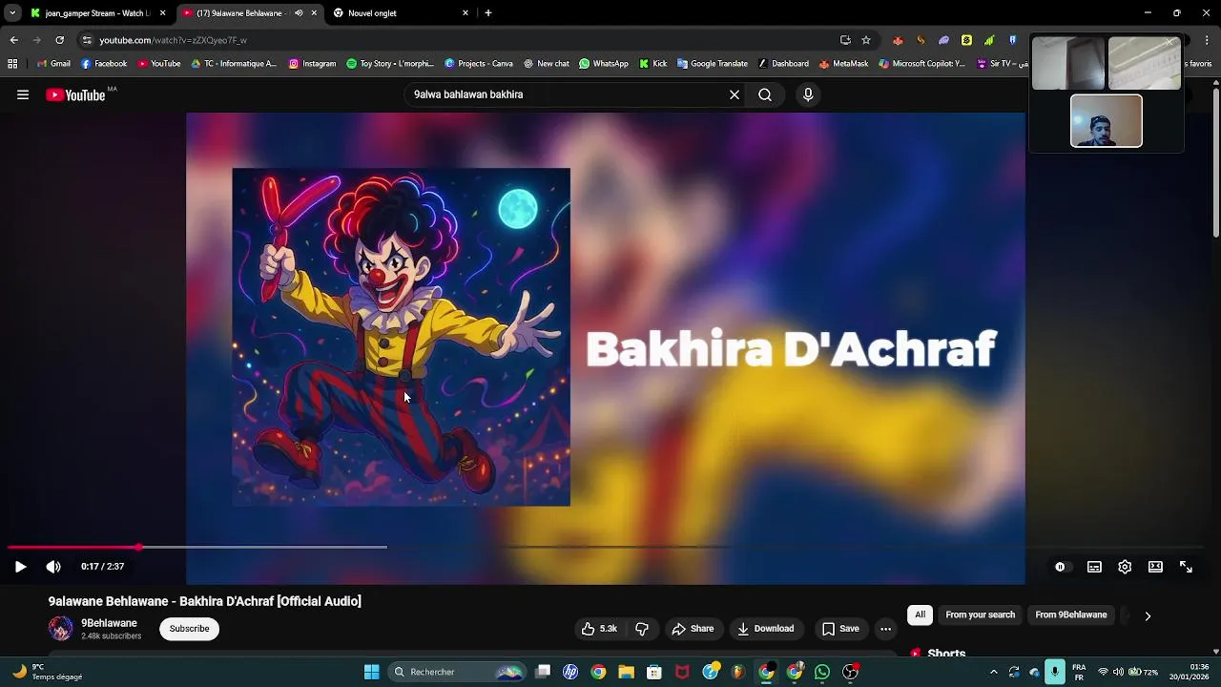
Task: Open the Gmail bookmark
Action: click(53, 64)
